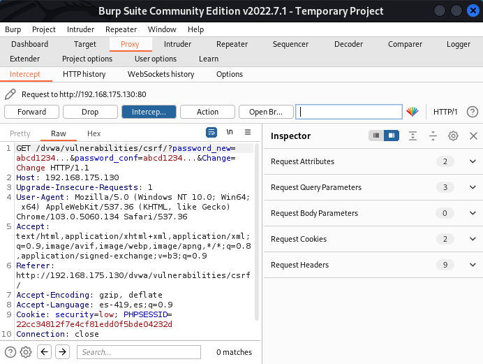Open the Action button menu

click(207, 112)
